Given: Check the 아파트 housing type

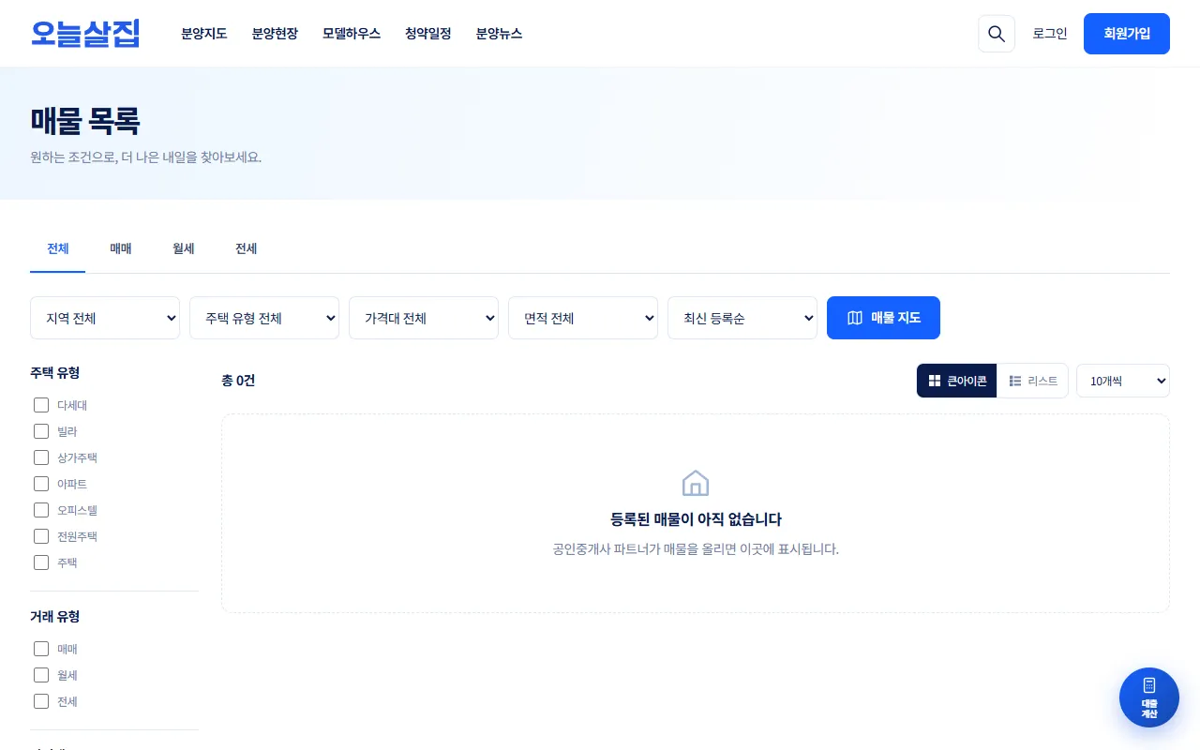Looking at the screenshot, I should click(x=41, y=484).
